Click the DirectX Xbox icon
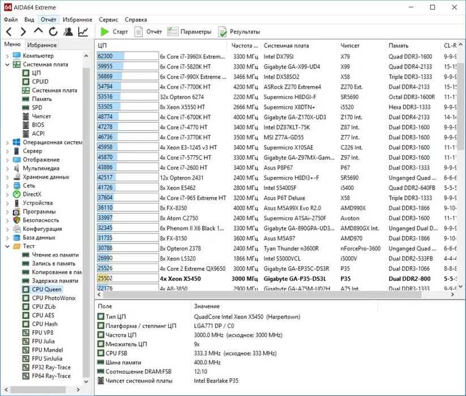 16,194
